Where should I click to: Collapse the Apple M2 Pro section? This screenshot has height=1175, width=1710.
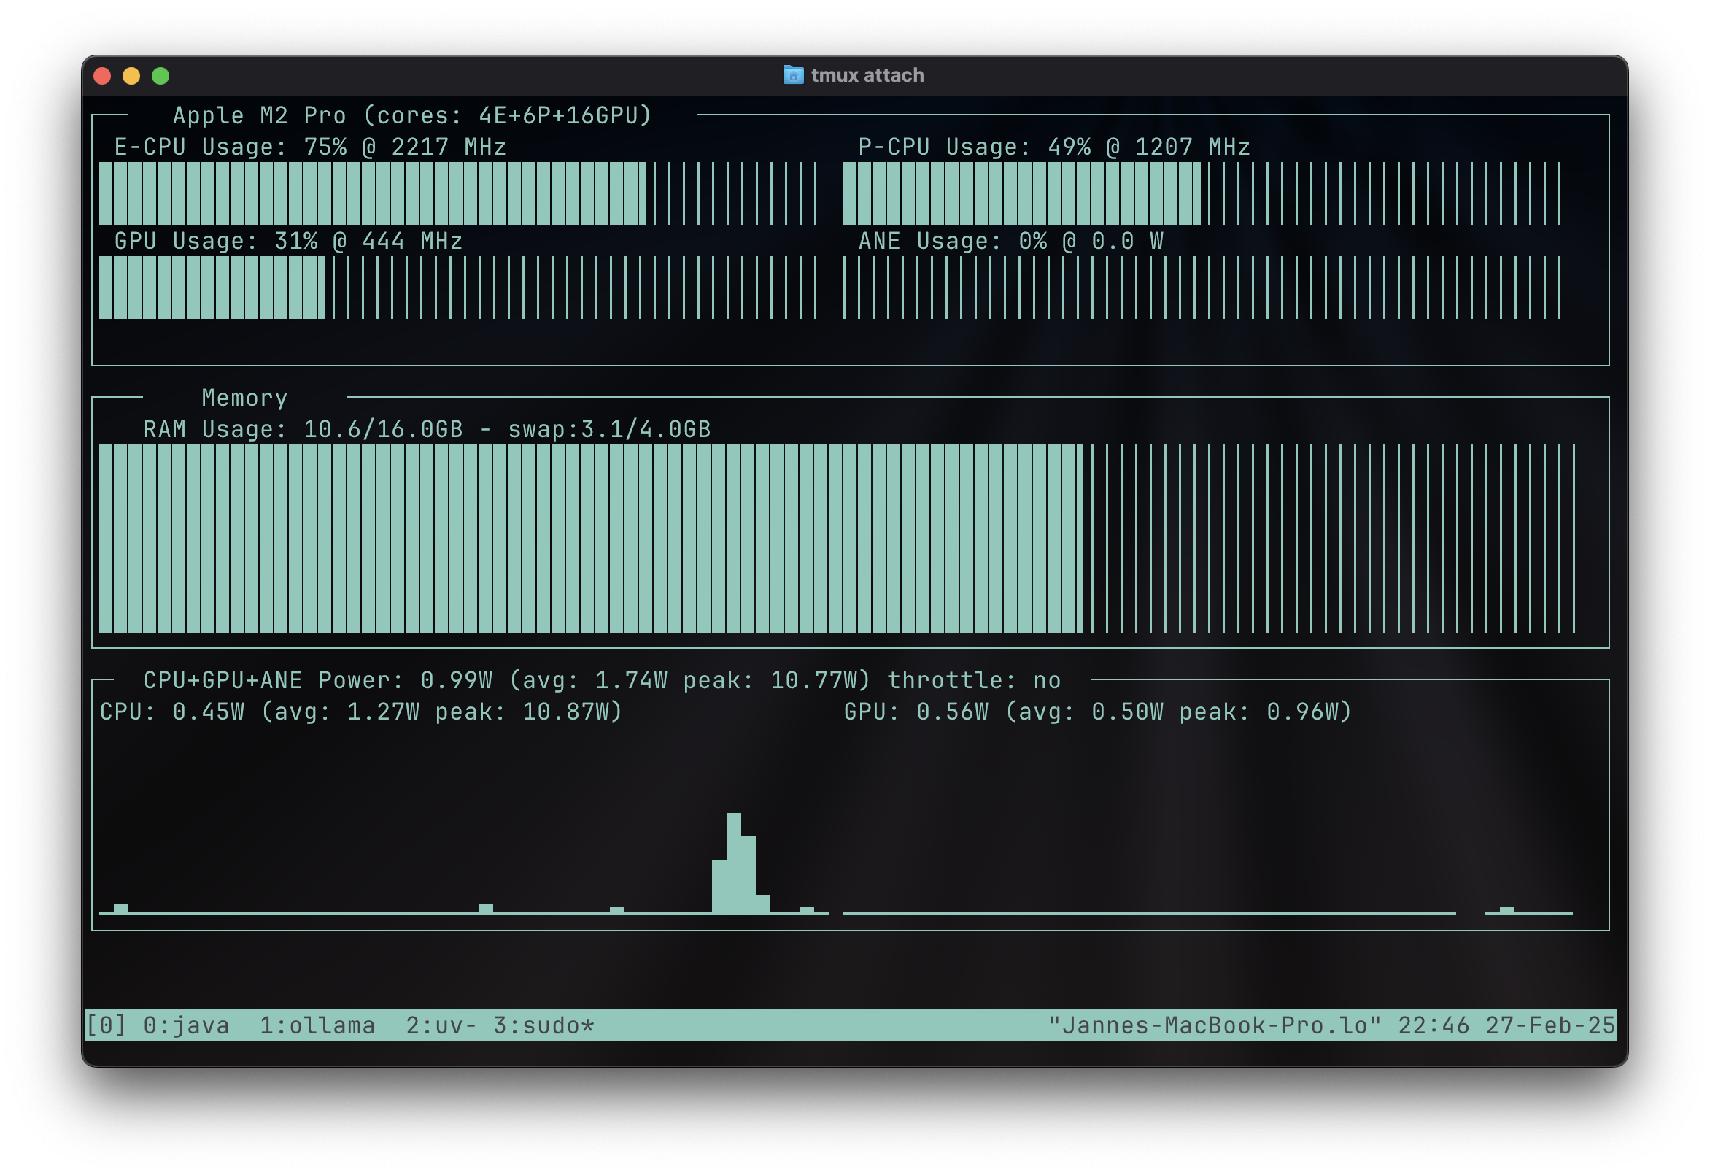pyautogui.click(x=410, y=115)
